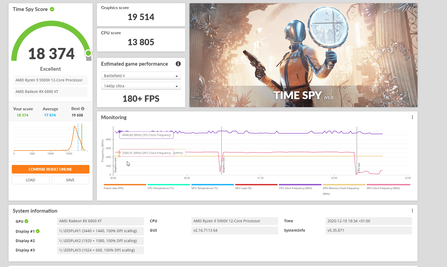The image size is (447, 267).
Task: Click the CPU field in System information
Action: pos(235,221)
